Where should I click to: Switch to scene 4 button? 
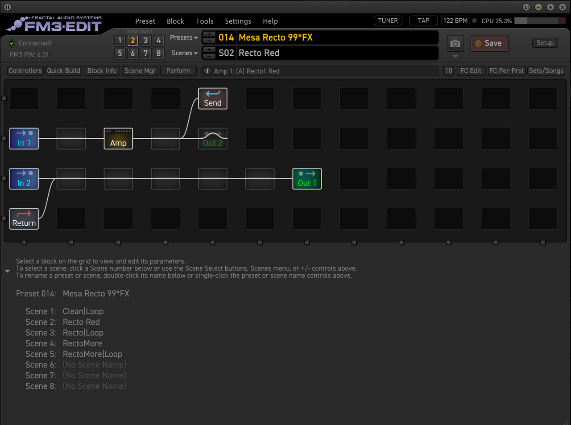pos(158,41)
